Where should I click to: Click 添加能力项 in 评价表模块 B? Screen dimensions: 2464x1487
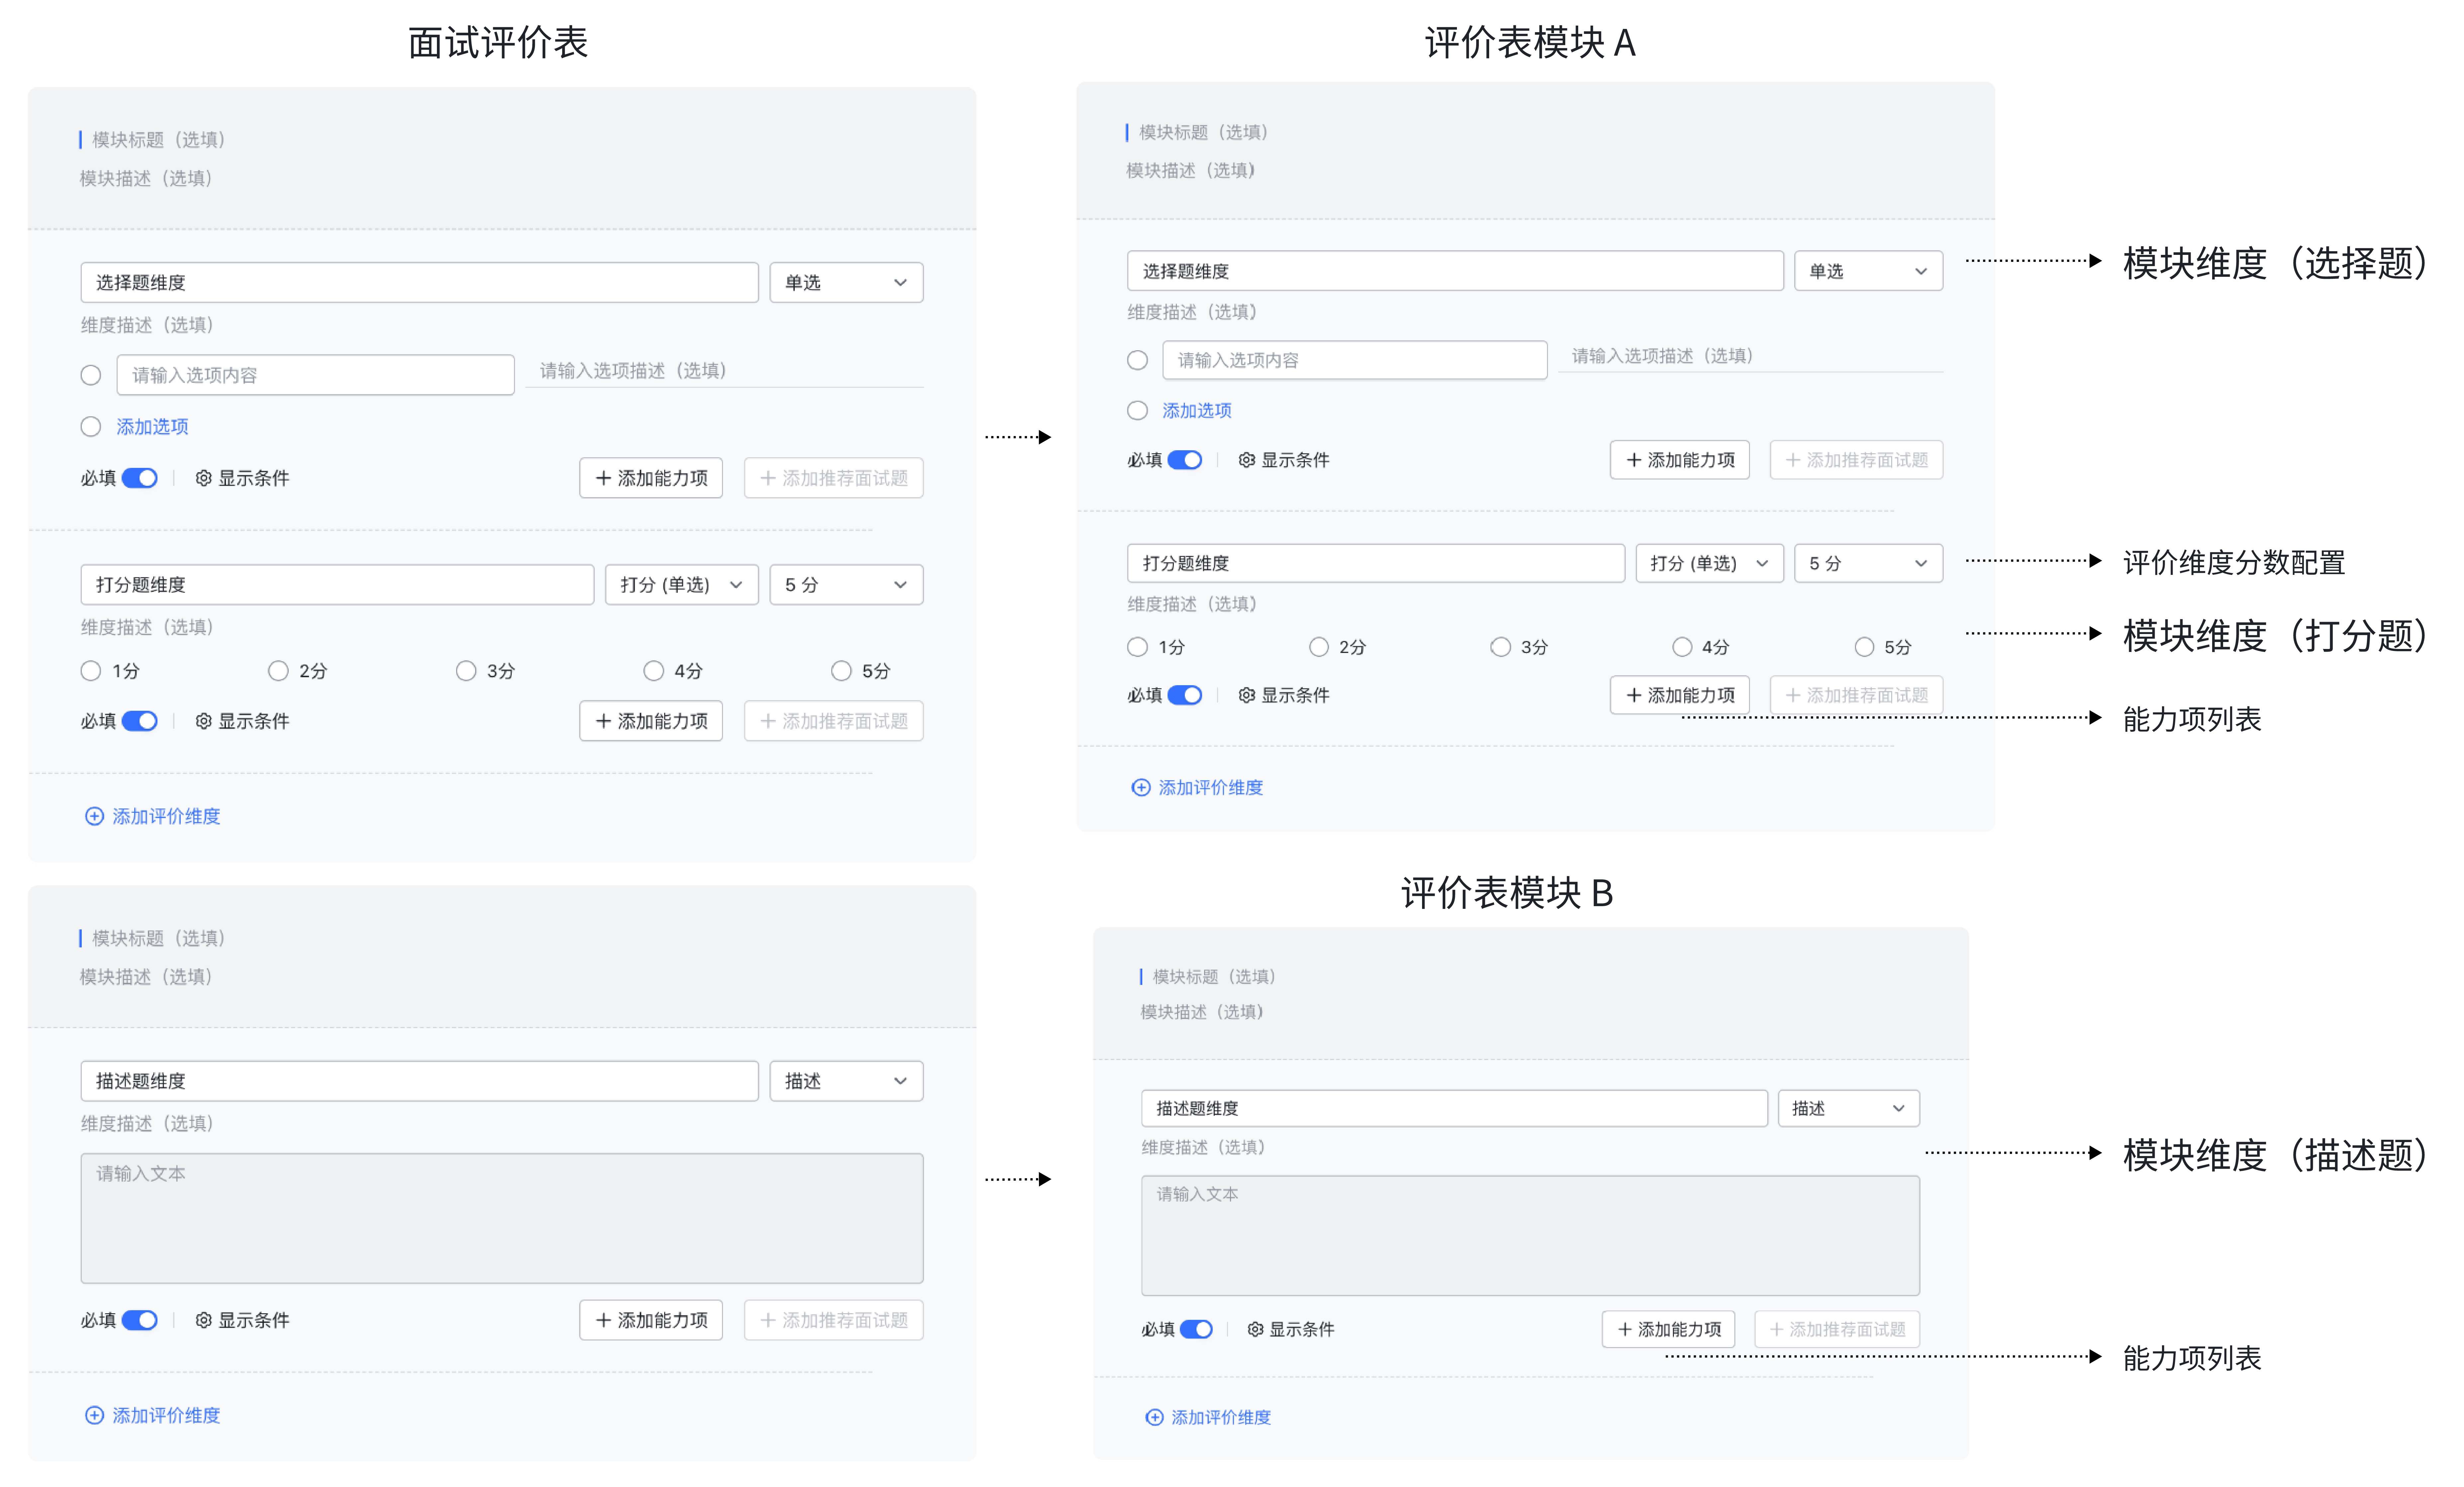1668,1329
